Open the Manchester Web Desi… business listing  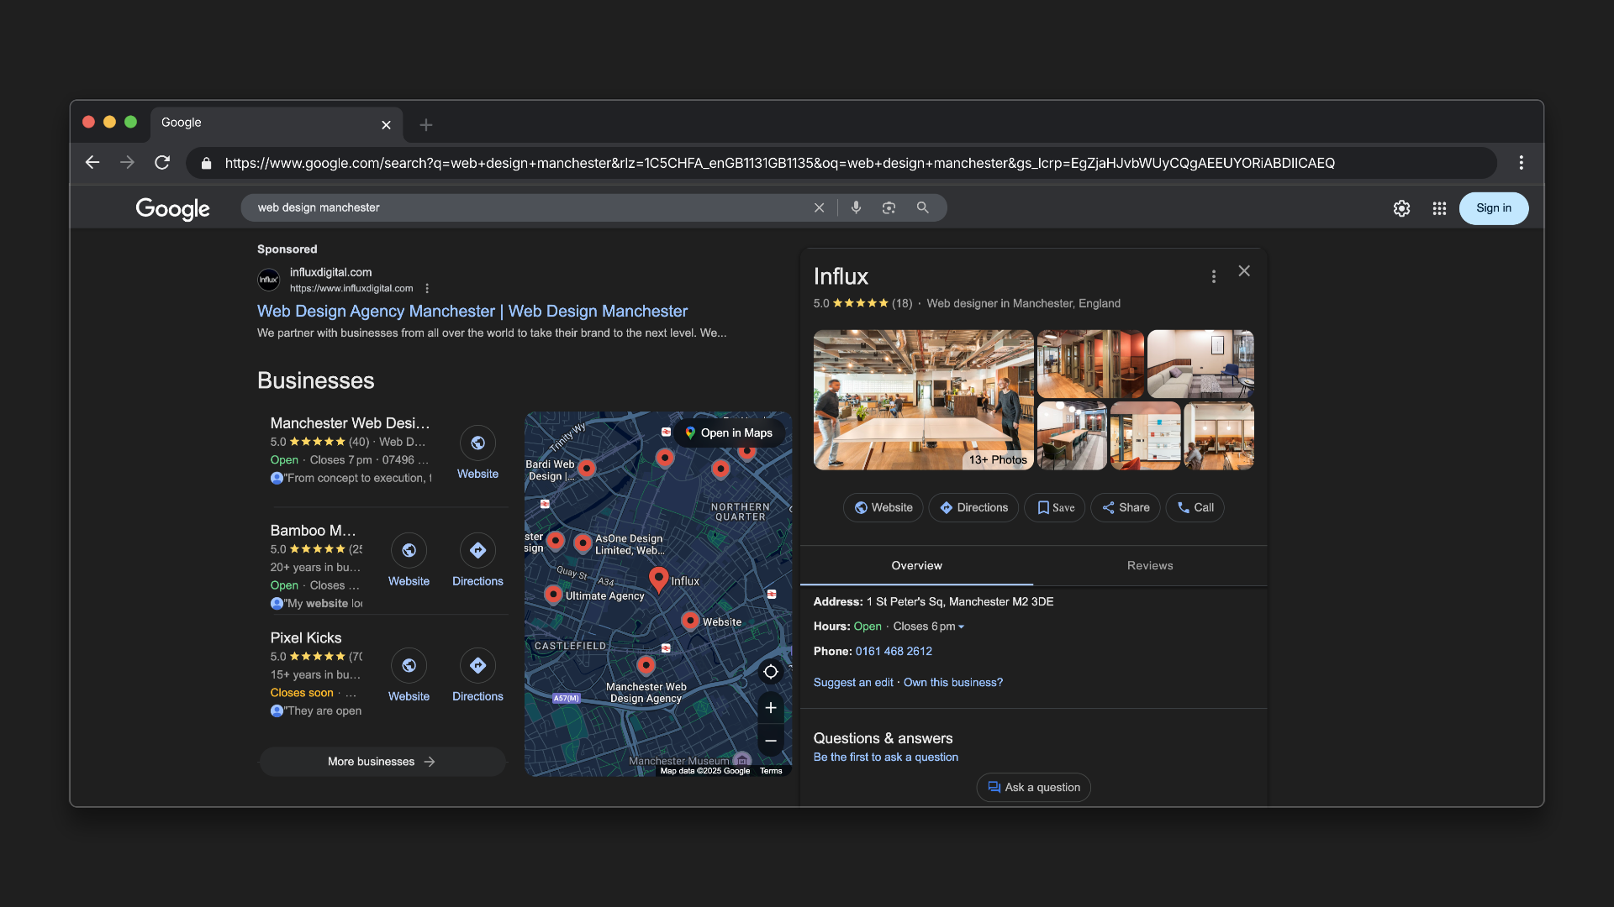[x=350, y=423]
